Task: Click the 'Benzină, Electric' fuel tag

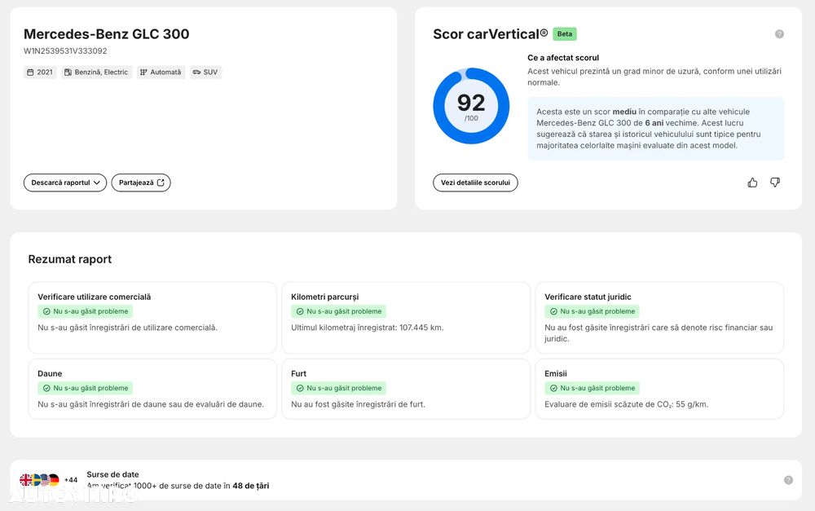Action: pyautogui.click(x=97, y=73)
